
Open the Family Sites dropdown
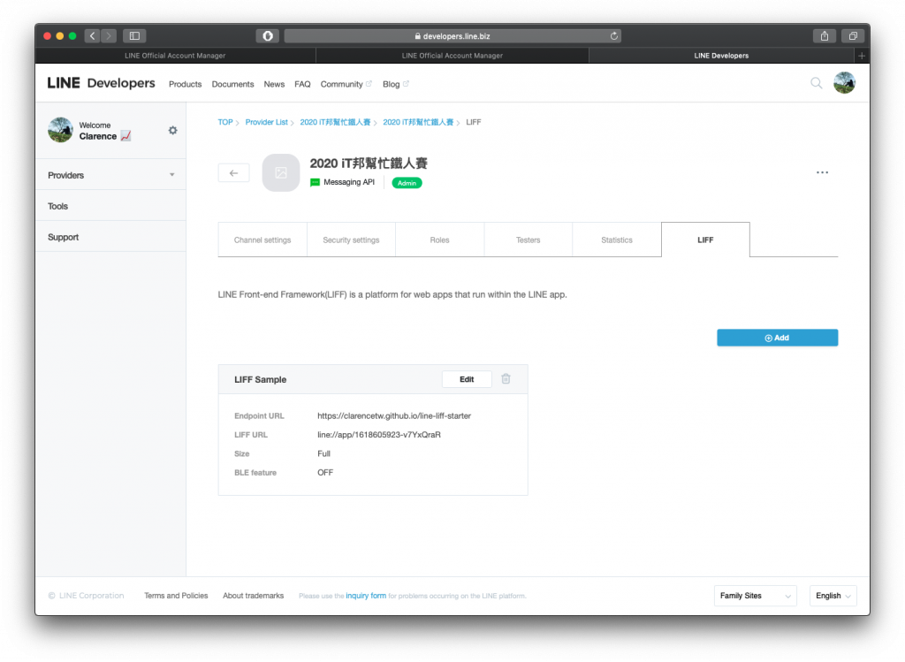[756, 596]
